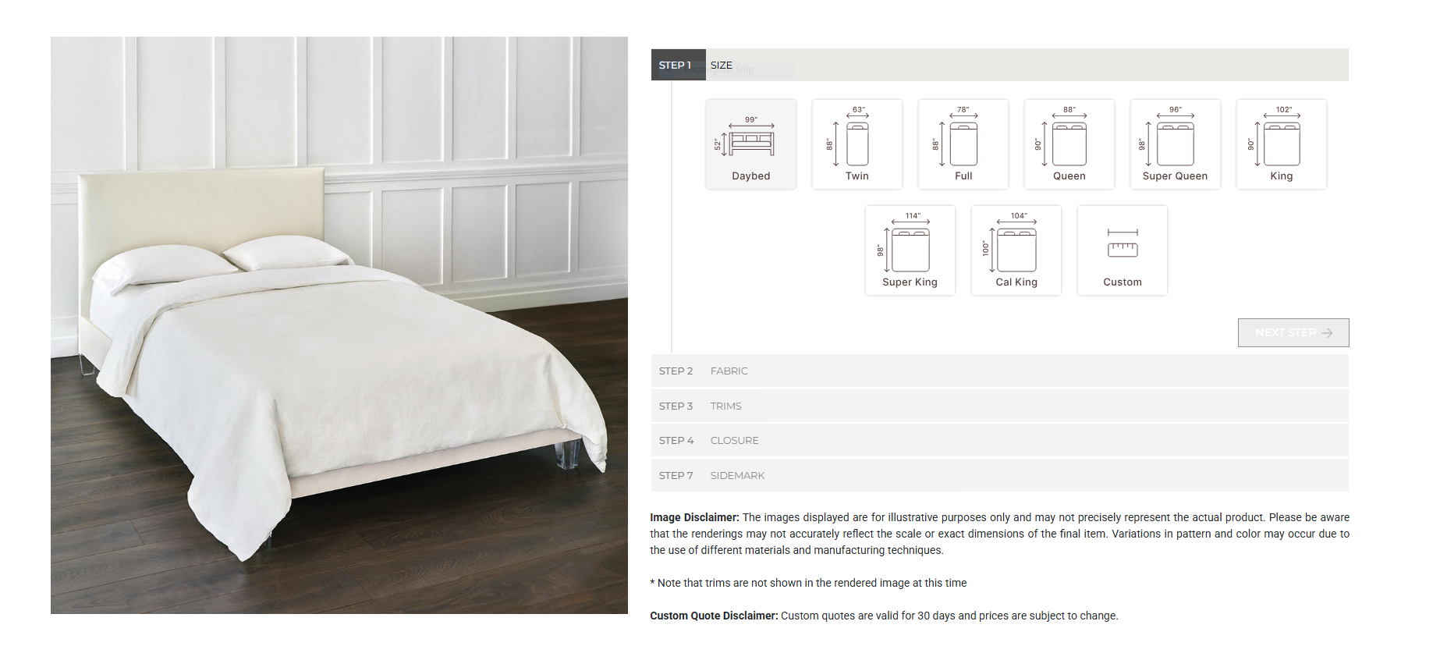Collapse the Step 1 Size header
Viewport: 1440px width, 646px height.
(999, 65)
